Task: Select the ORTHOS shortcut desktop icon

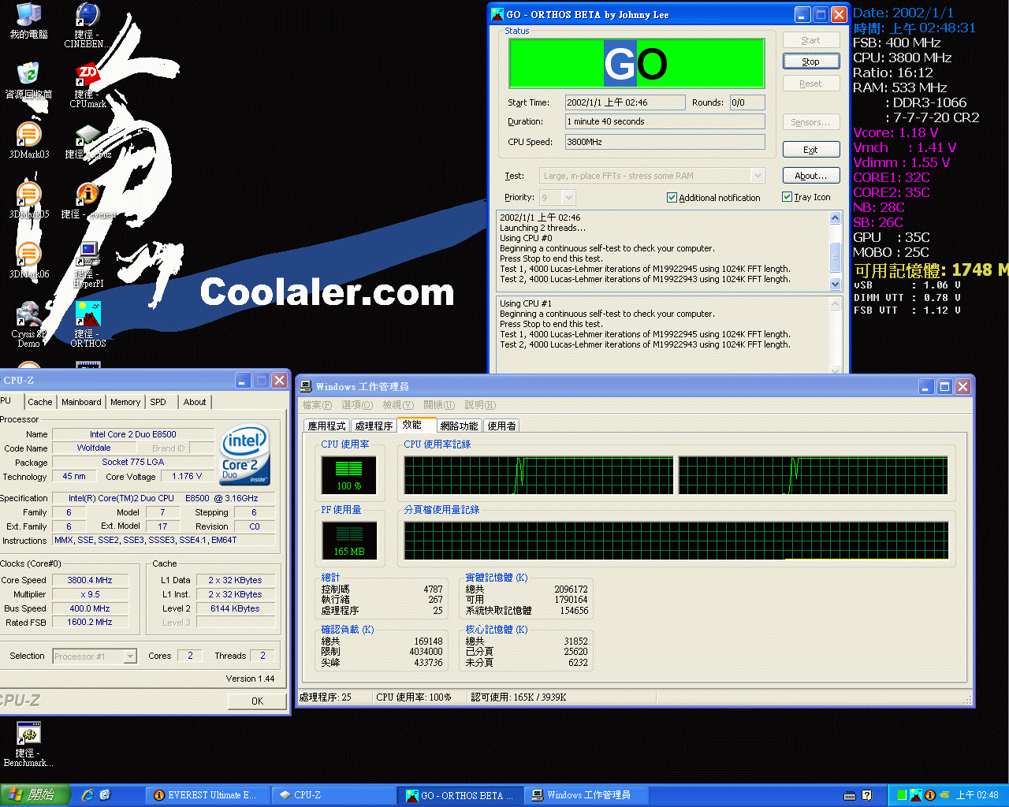Action: point(87,324)
